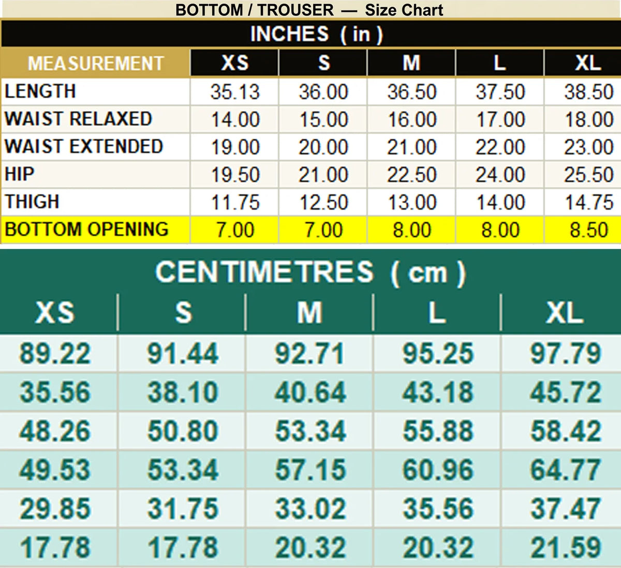The height and width of the screenshot is (568, 621).
Task: Select the L header in centimetres table
Action: (437, 313)
